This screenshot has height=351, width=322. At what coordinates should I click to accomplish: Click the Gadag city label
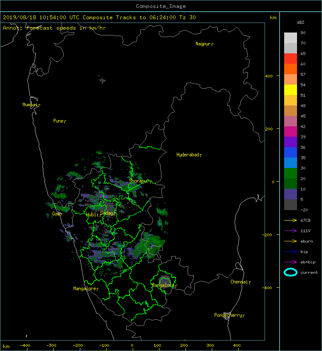tap(108, 213)
